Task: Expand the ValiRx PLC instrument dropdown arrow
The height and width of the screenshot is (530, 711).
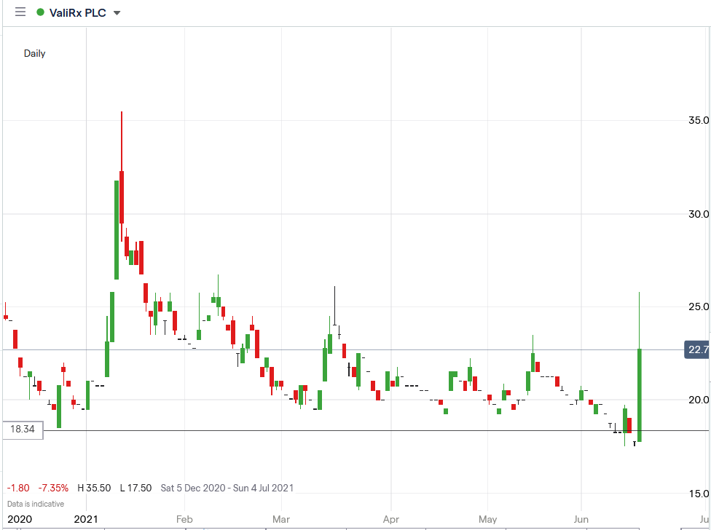Action: pos(117,13)
